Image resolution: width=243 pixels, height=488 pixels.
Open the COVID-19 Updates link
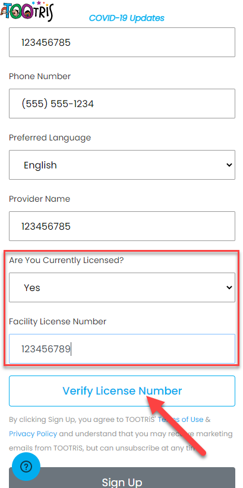click(127, 18)
